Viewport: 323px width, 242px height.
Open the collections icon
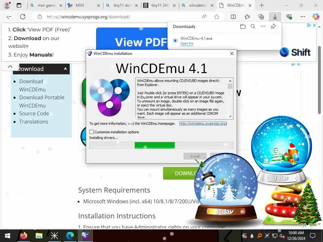tap(261, 17)
